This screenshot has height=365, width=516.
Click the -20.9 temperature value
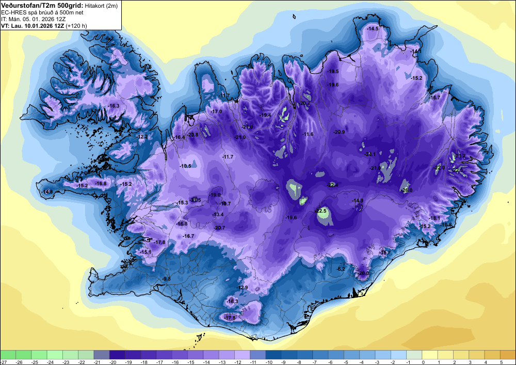click(339, 132)
